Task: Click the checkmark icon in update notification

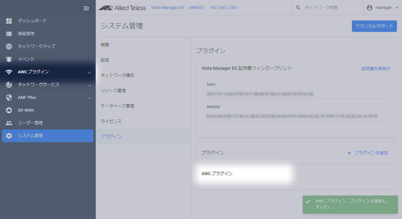Action: tap(308, 201)
